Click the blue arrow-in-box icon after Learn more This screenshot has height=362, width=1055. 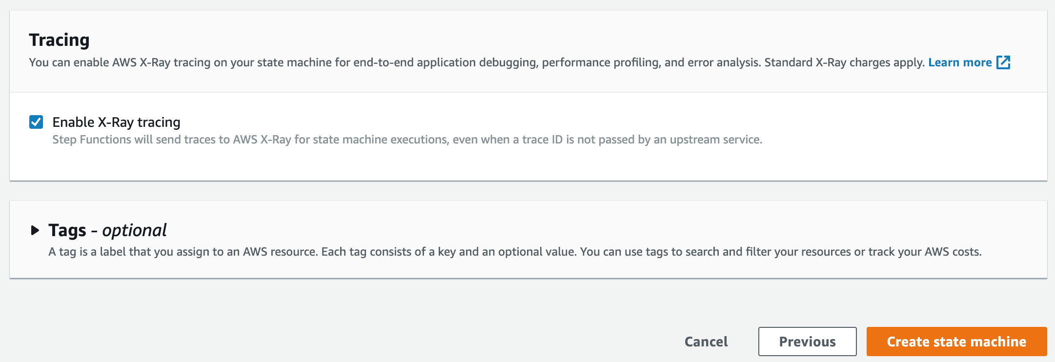pos(1003,62)
